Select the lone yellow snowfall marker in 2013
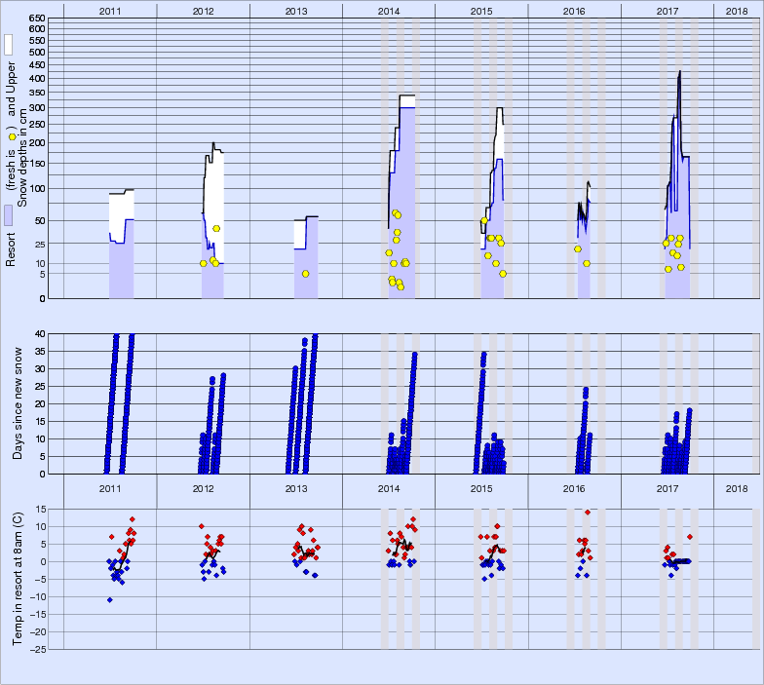The width and height of the screenshot is (764, 685). 305,274
